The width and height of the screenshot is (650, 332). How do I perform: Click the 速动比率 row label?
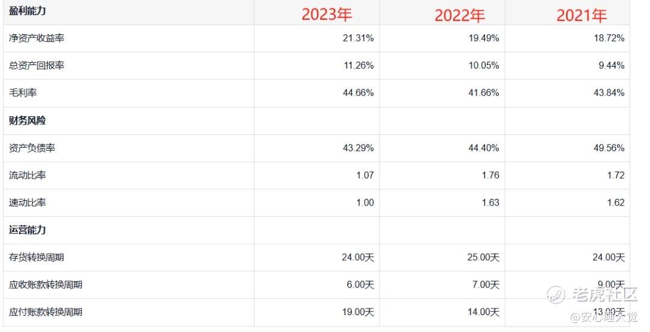(27, 202)
